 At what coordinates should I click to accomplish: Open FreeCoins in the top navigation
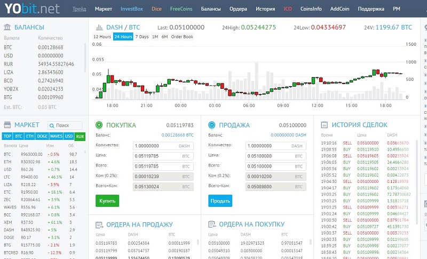click(181, 9)
